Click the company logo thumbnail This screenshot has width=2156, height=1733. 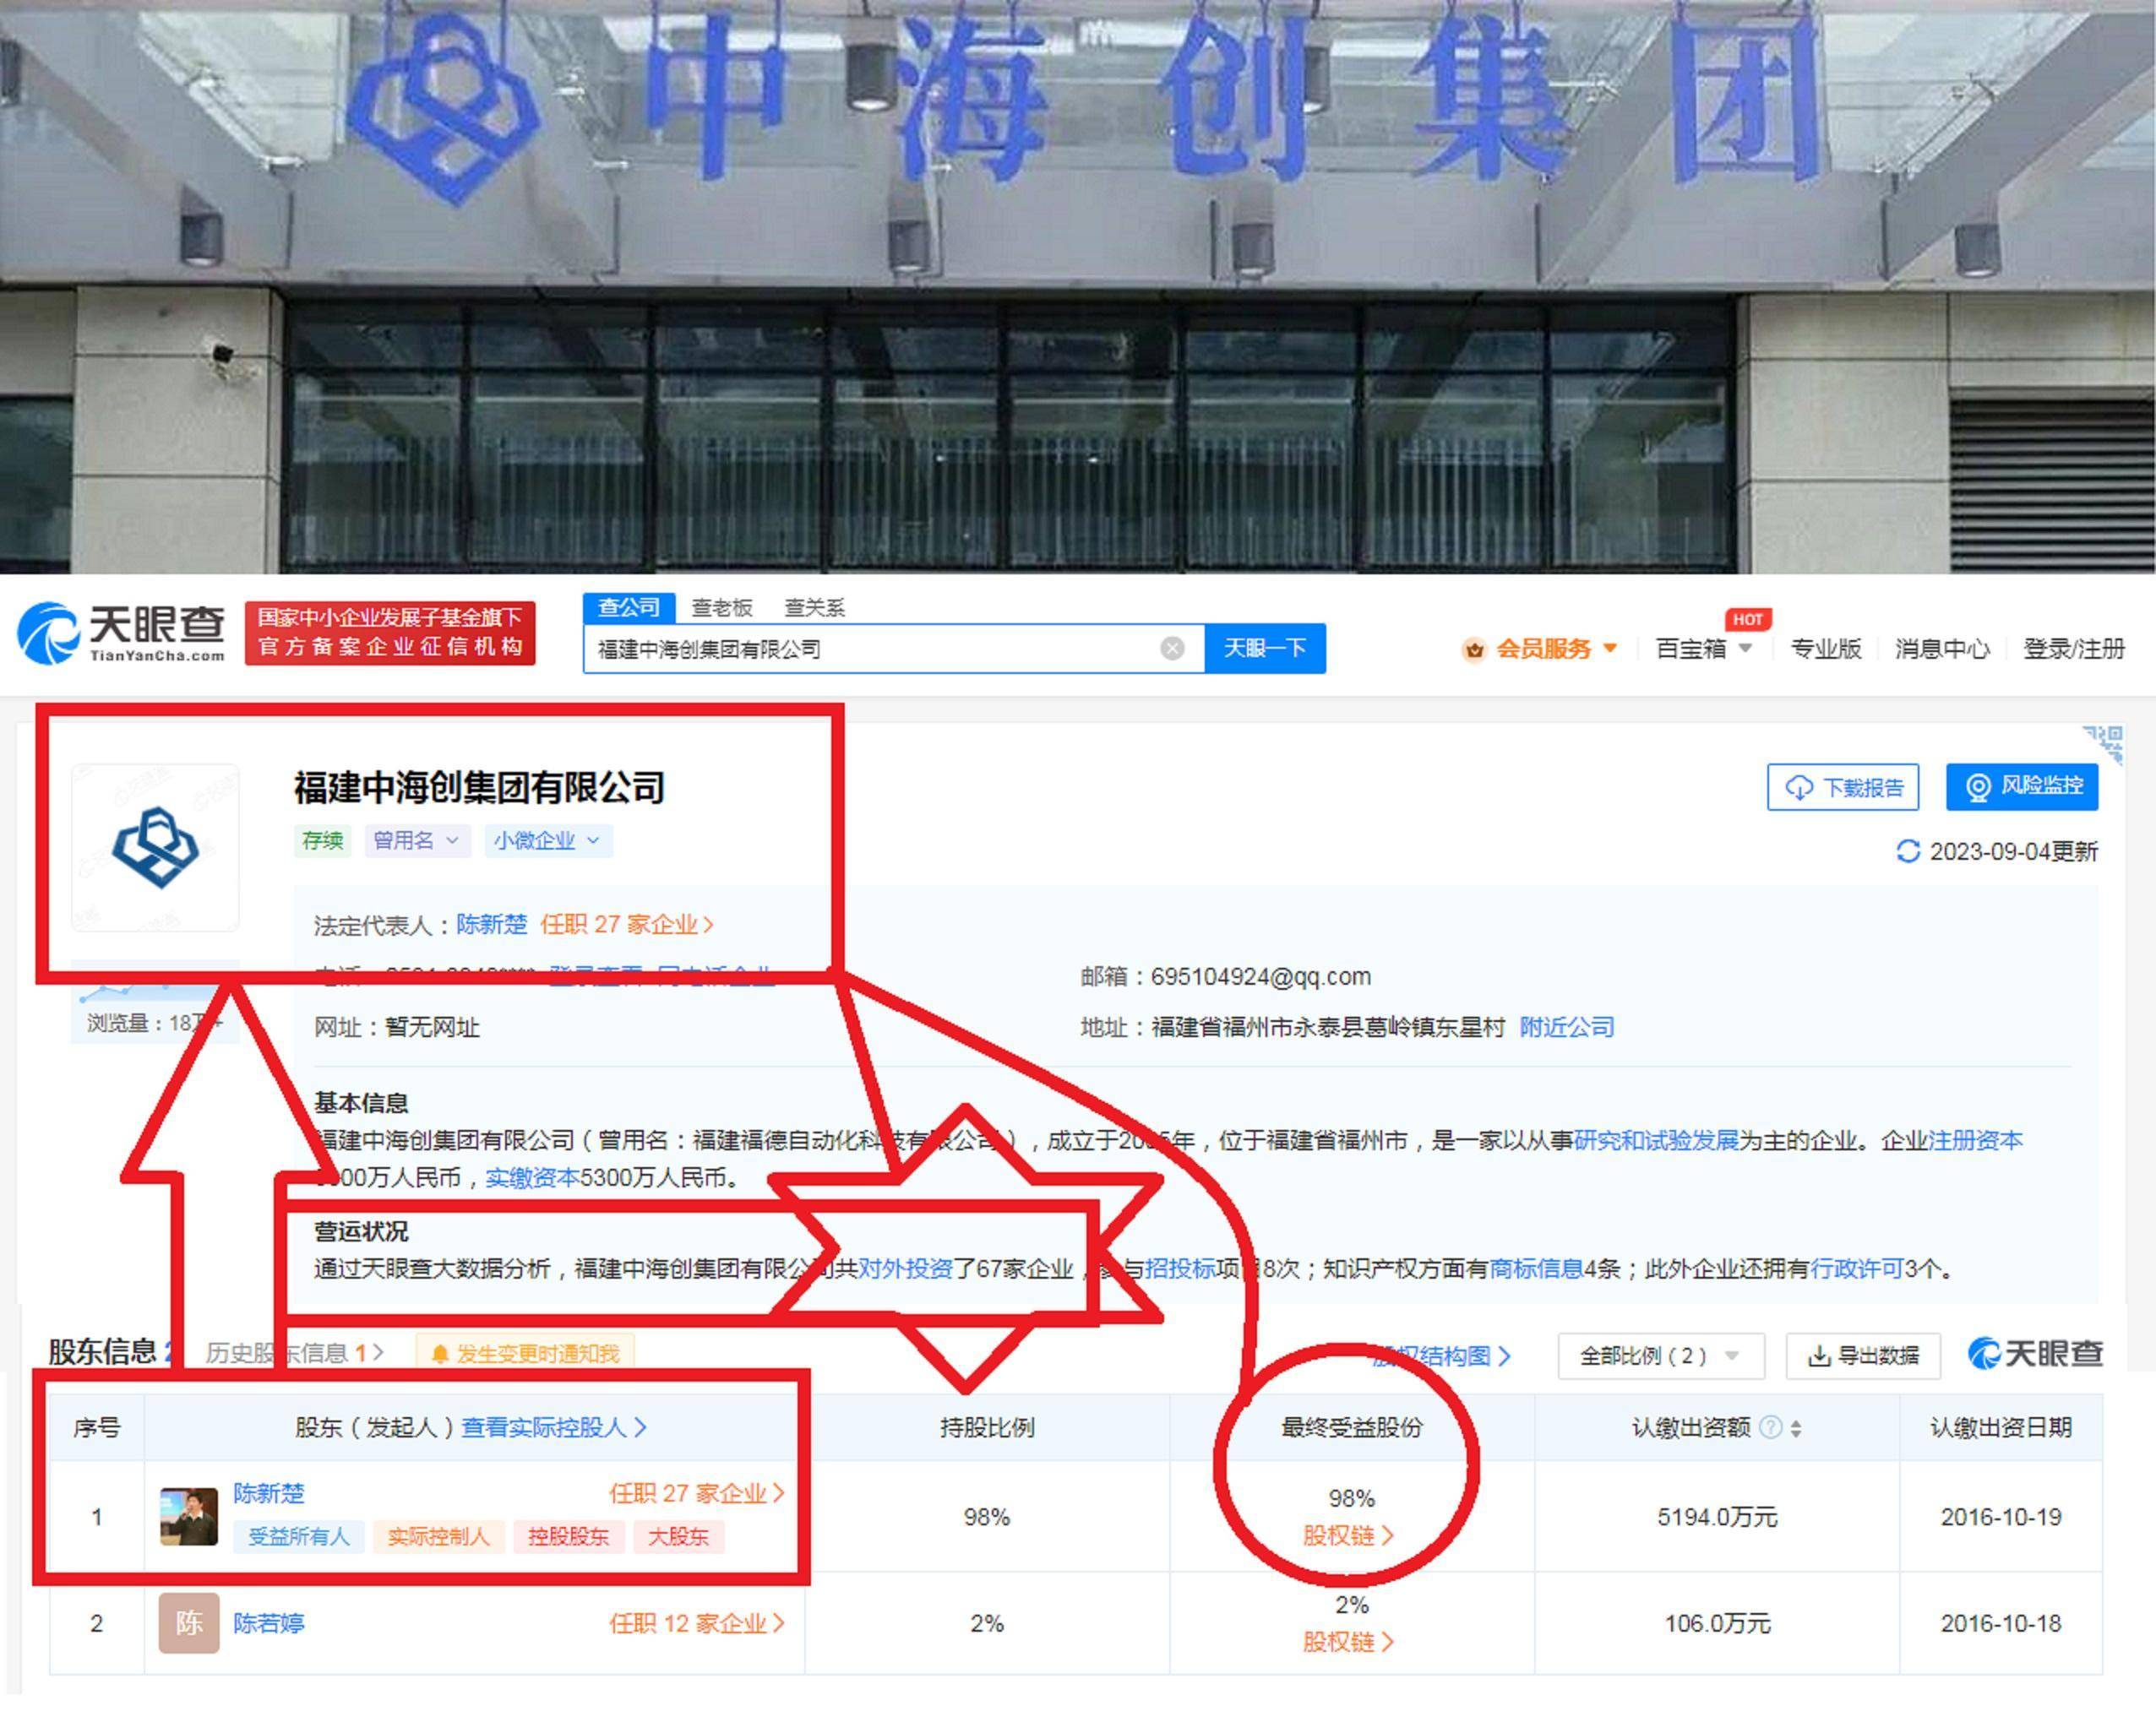pos(156,848)
